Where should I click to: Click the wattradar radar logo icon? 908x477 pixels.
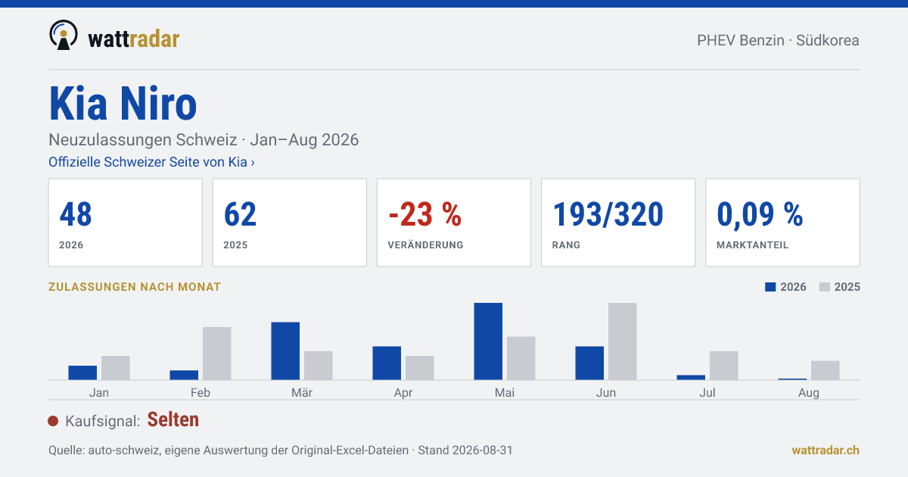pyautogui.click(x=63, y=35)
